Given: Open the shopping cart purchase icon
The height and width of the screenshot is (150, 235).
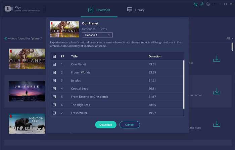Looking at the screenshot, I should pos(196,4).
